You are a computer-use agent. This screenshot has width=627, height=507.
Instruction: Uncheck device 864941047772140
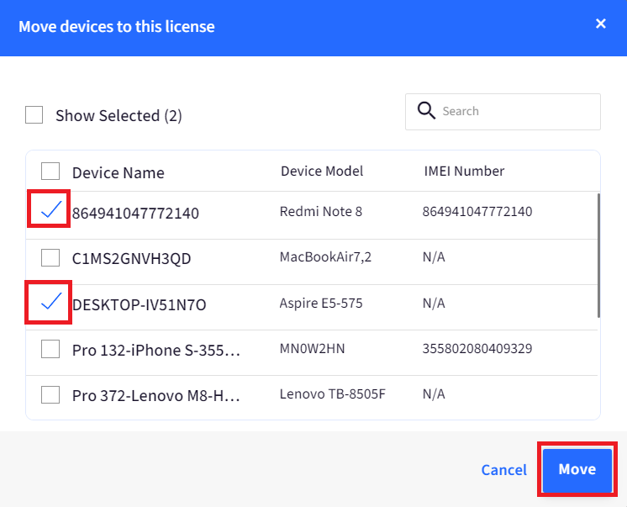(50, 209)
